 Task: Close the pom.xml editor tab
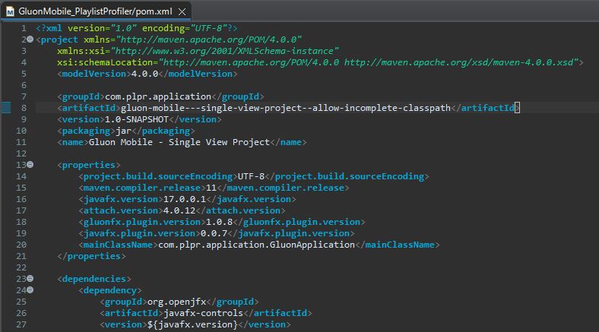[x=182, y=12]
